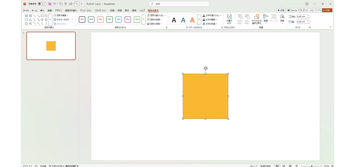This screenshot has height=167, width=355.
Task: Select slide 1 thumbnail
Action: pyautogui.click(x=51, y=46)
